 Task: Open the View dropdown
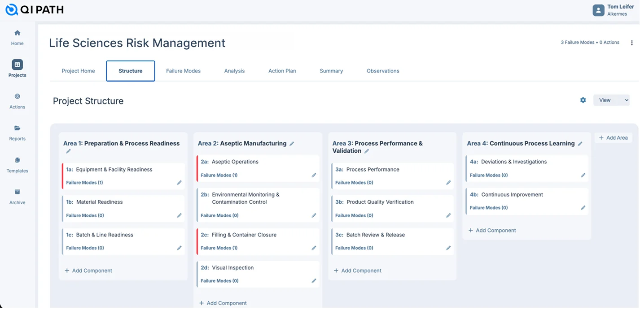(611, 100)
